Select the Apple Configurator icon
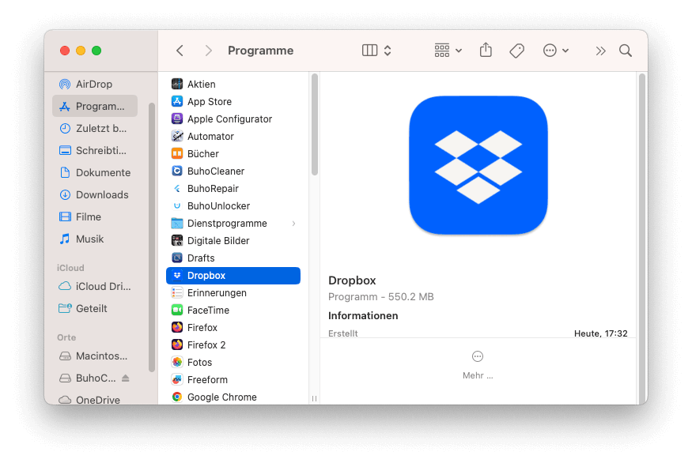 click(177, 119)
